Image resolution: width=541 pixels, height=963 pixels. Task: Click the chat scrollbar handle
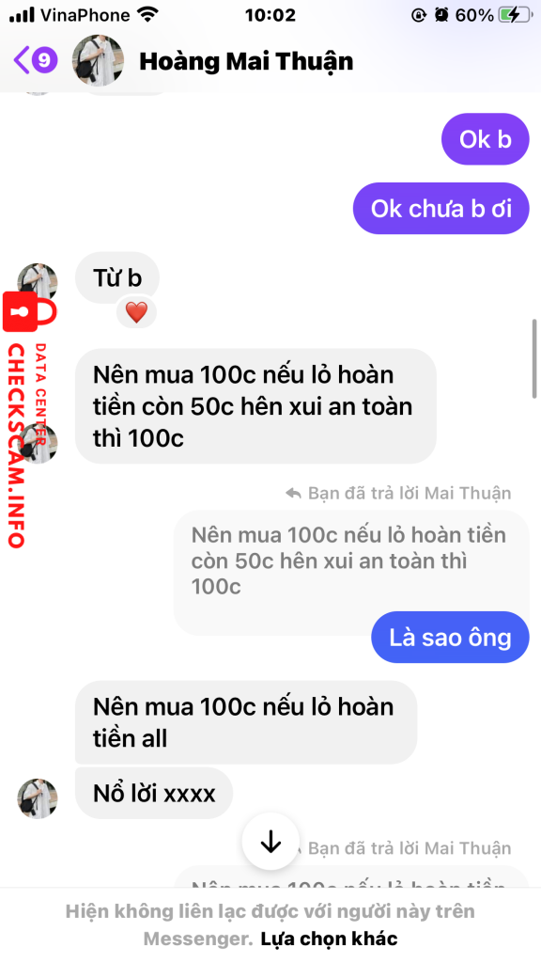click(x=534, y=358)
